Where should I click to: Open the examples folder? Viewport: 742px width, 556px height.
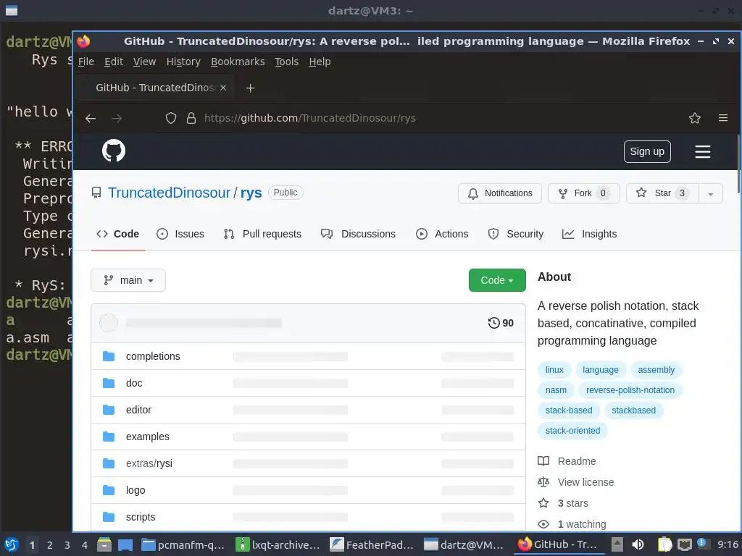(148, 437)
